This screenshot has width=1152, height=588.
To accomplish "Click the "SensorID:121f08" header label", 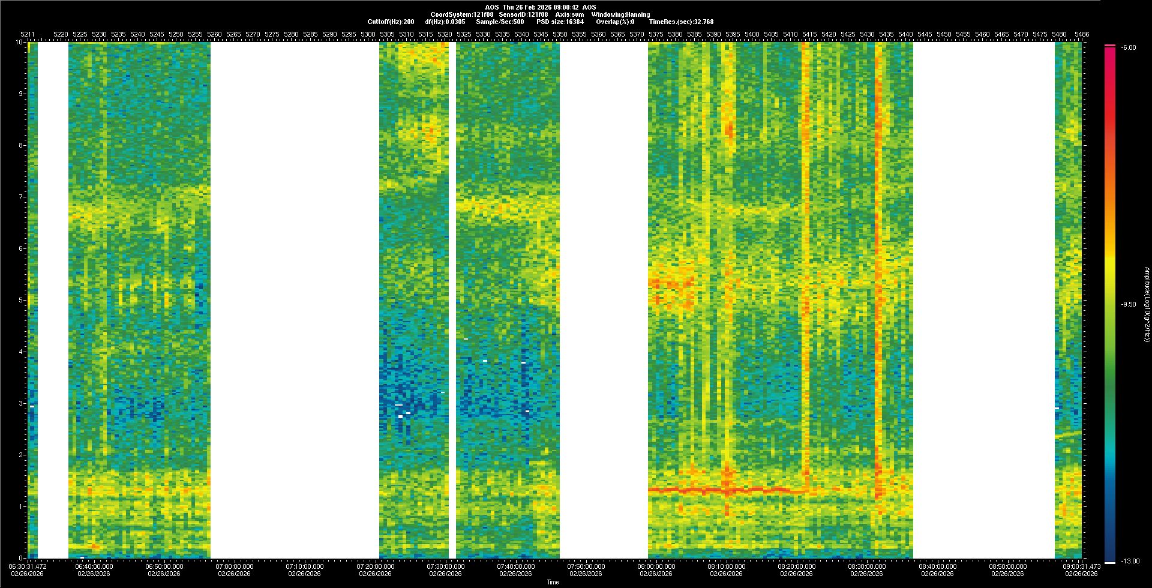I will click(x=523, y=14).
